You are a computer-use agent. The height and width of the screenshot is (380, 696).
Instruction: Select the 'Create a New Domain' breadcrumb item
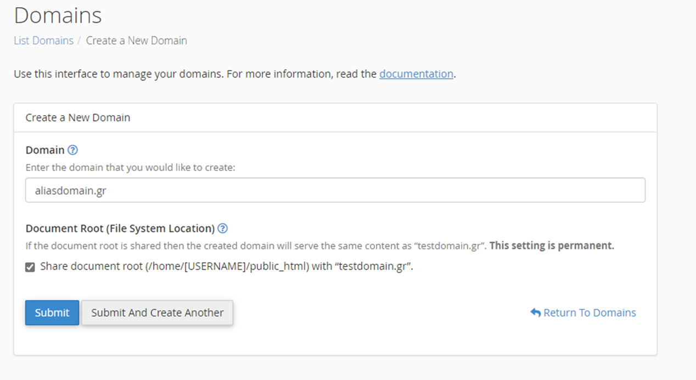pyautogui.click(x=136, y=41)
